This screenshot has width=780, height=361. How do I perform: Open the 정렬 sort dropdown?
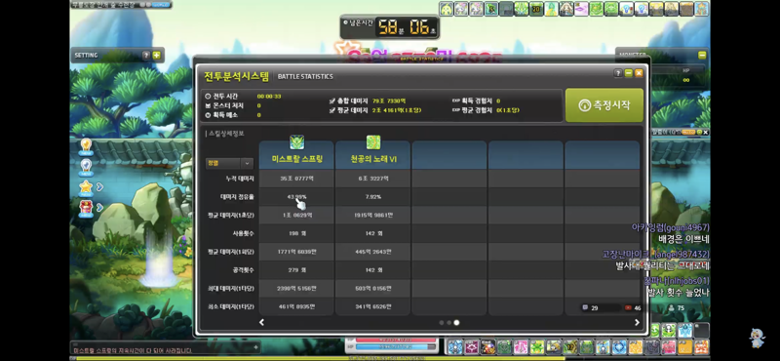[x=229, y=163]
